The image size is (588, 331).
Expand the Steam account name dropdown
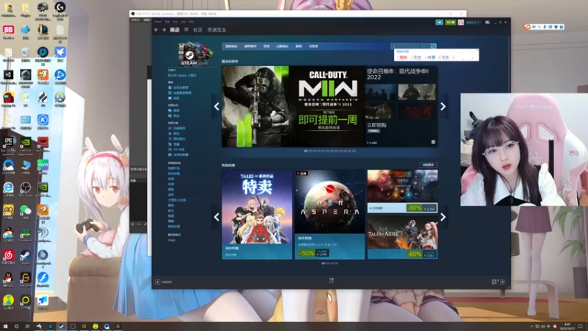coord(473,23)
